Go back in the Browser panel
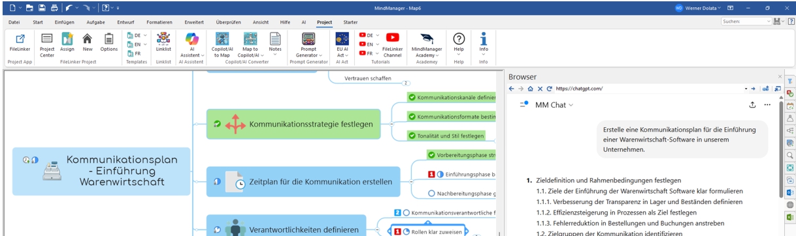Image resolution: width=796 pixels, height=236 pixels. [512, 89]
